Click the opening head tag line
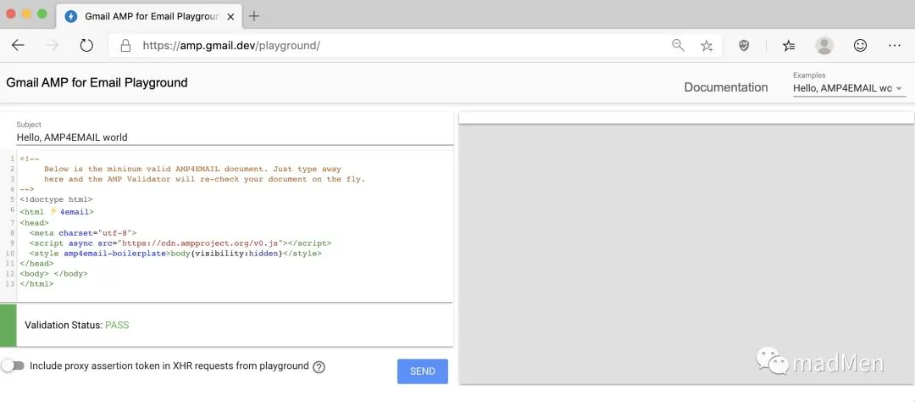This screenshot has height=402, width=915. [x=35, y=222]
